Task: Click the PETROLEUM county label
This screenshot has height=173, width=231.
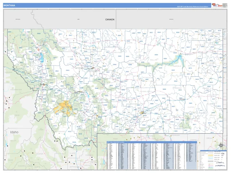Action: pyautogui.click(x=148, y=77)
